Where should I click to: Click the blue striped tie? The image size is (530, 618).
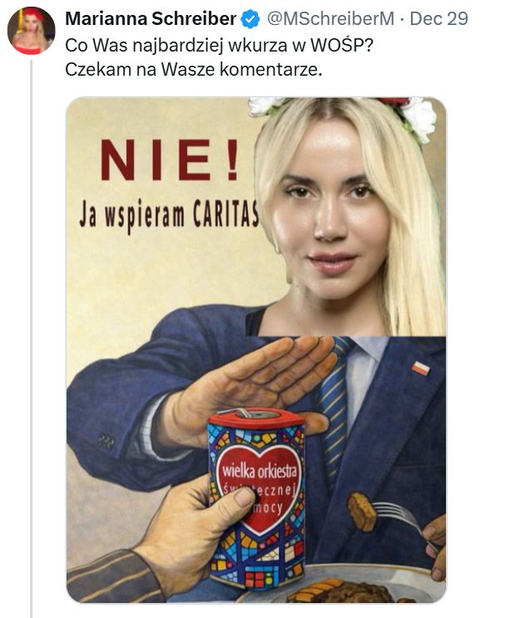coord(334,406)
